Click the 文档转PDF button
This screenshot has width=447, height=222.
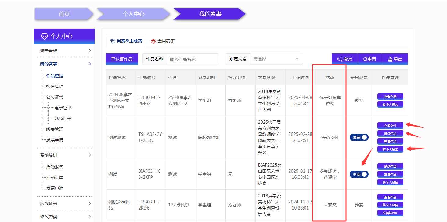tap(390, 213)
